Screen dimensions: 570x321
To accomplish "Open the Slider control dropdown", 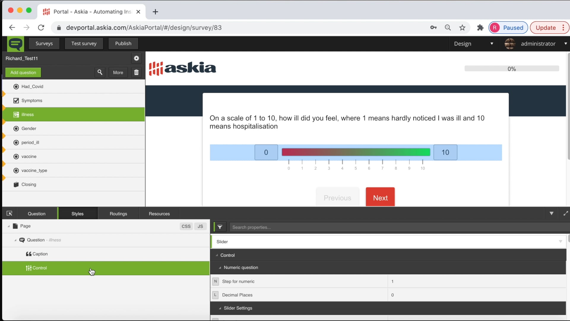I will tap(560, 242).
